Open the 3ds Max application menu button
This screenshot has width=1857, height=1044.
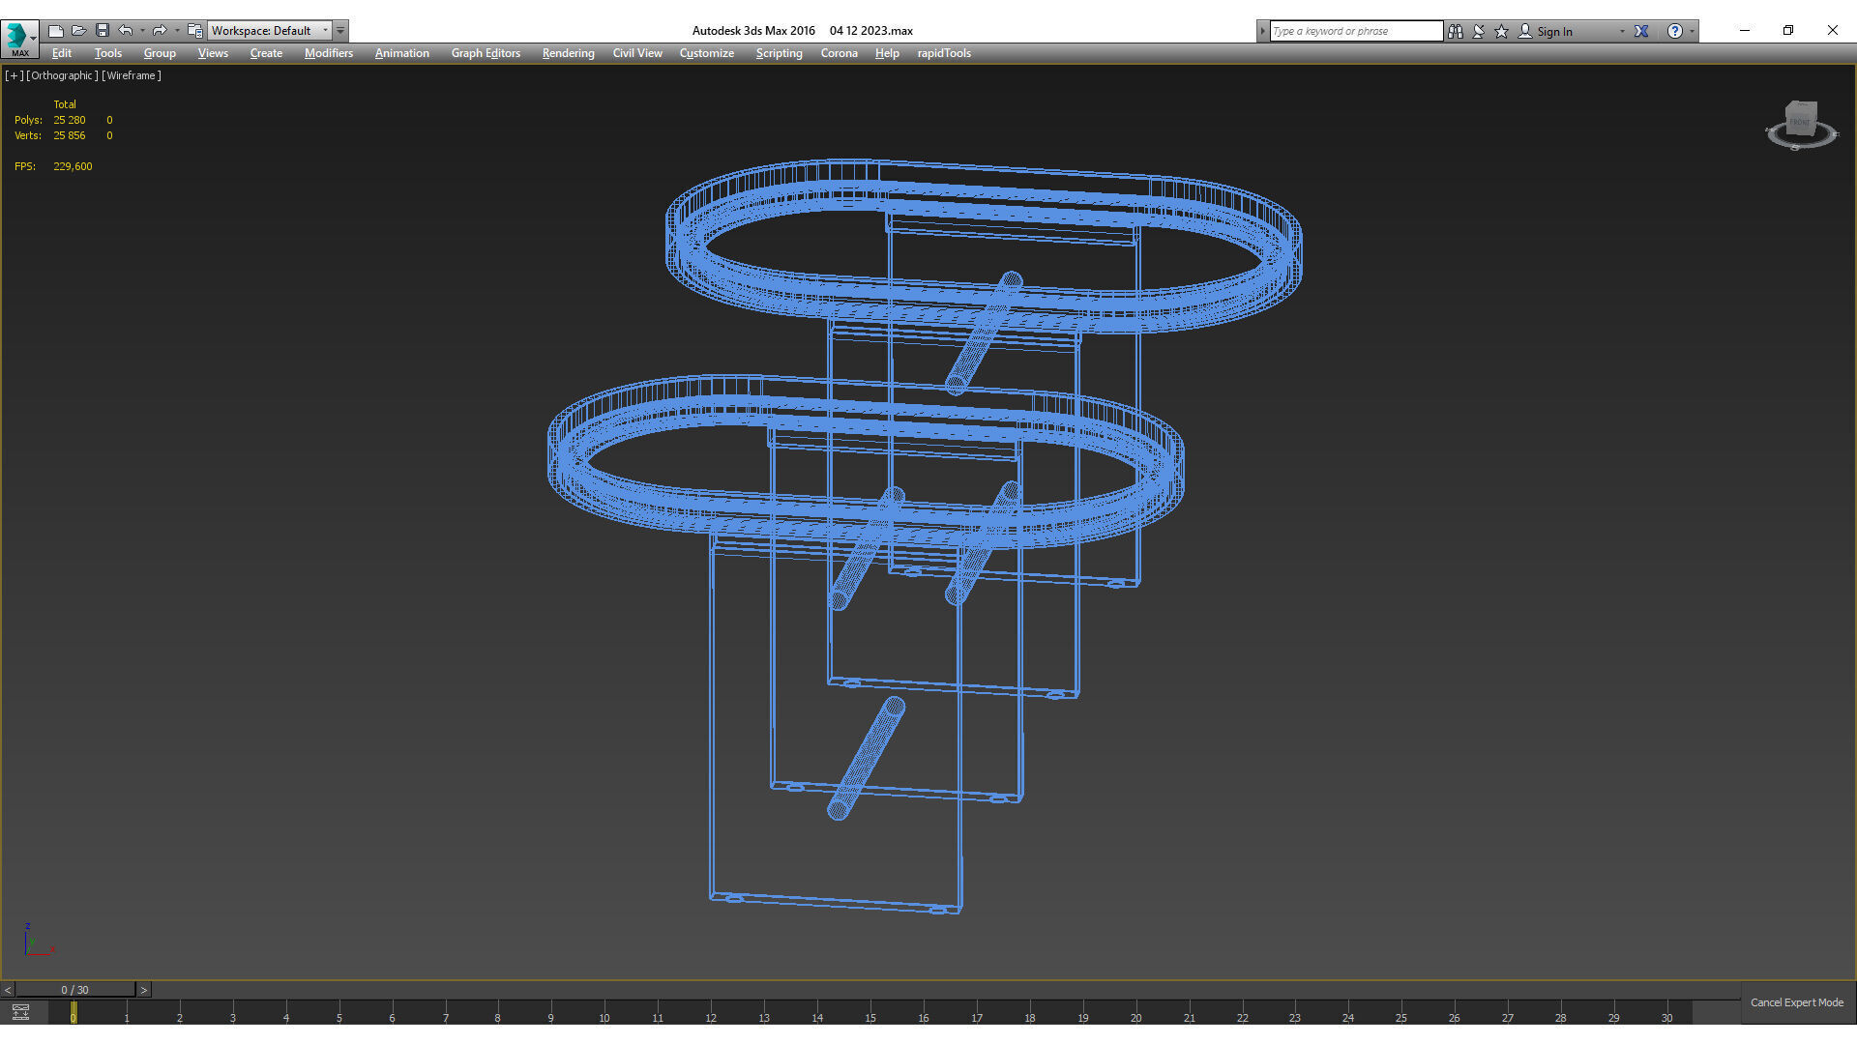(x=19, y=39)
